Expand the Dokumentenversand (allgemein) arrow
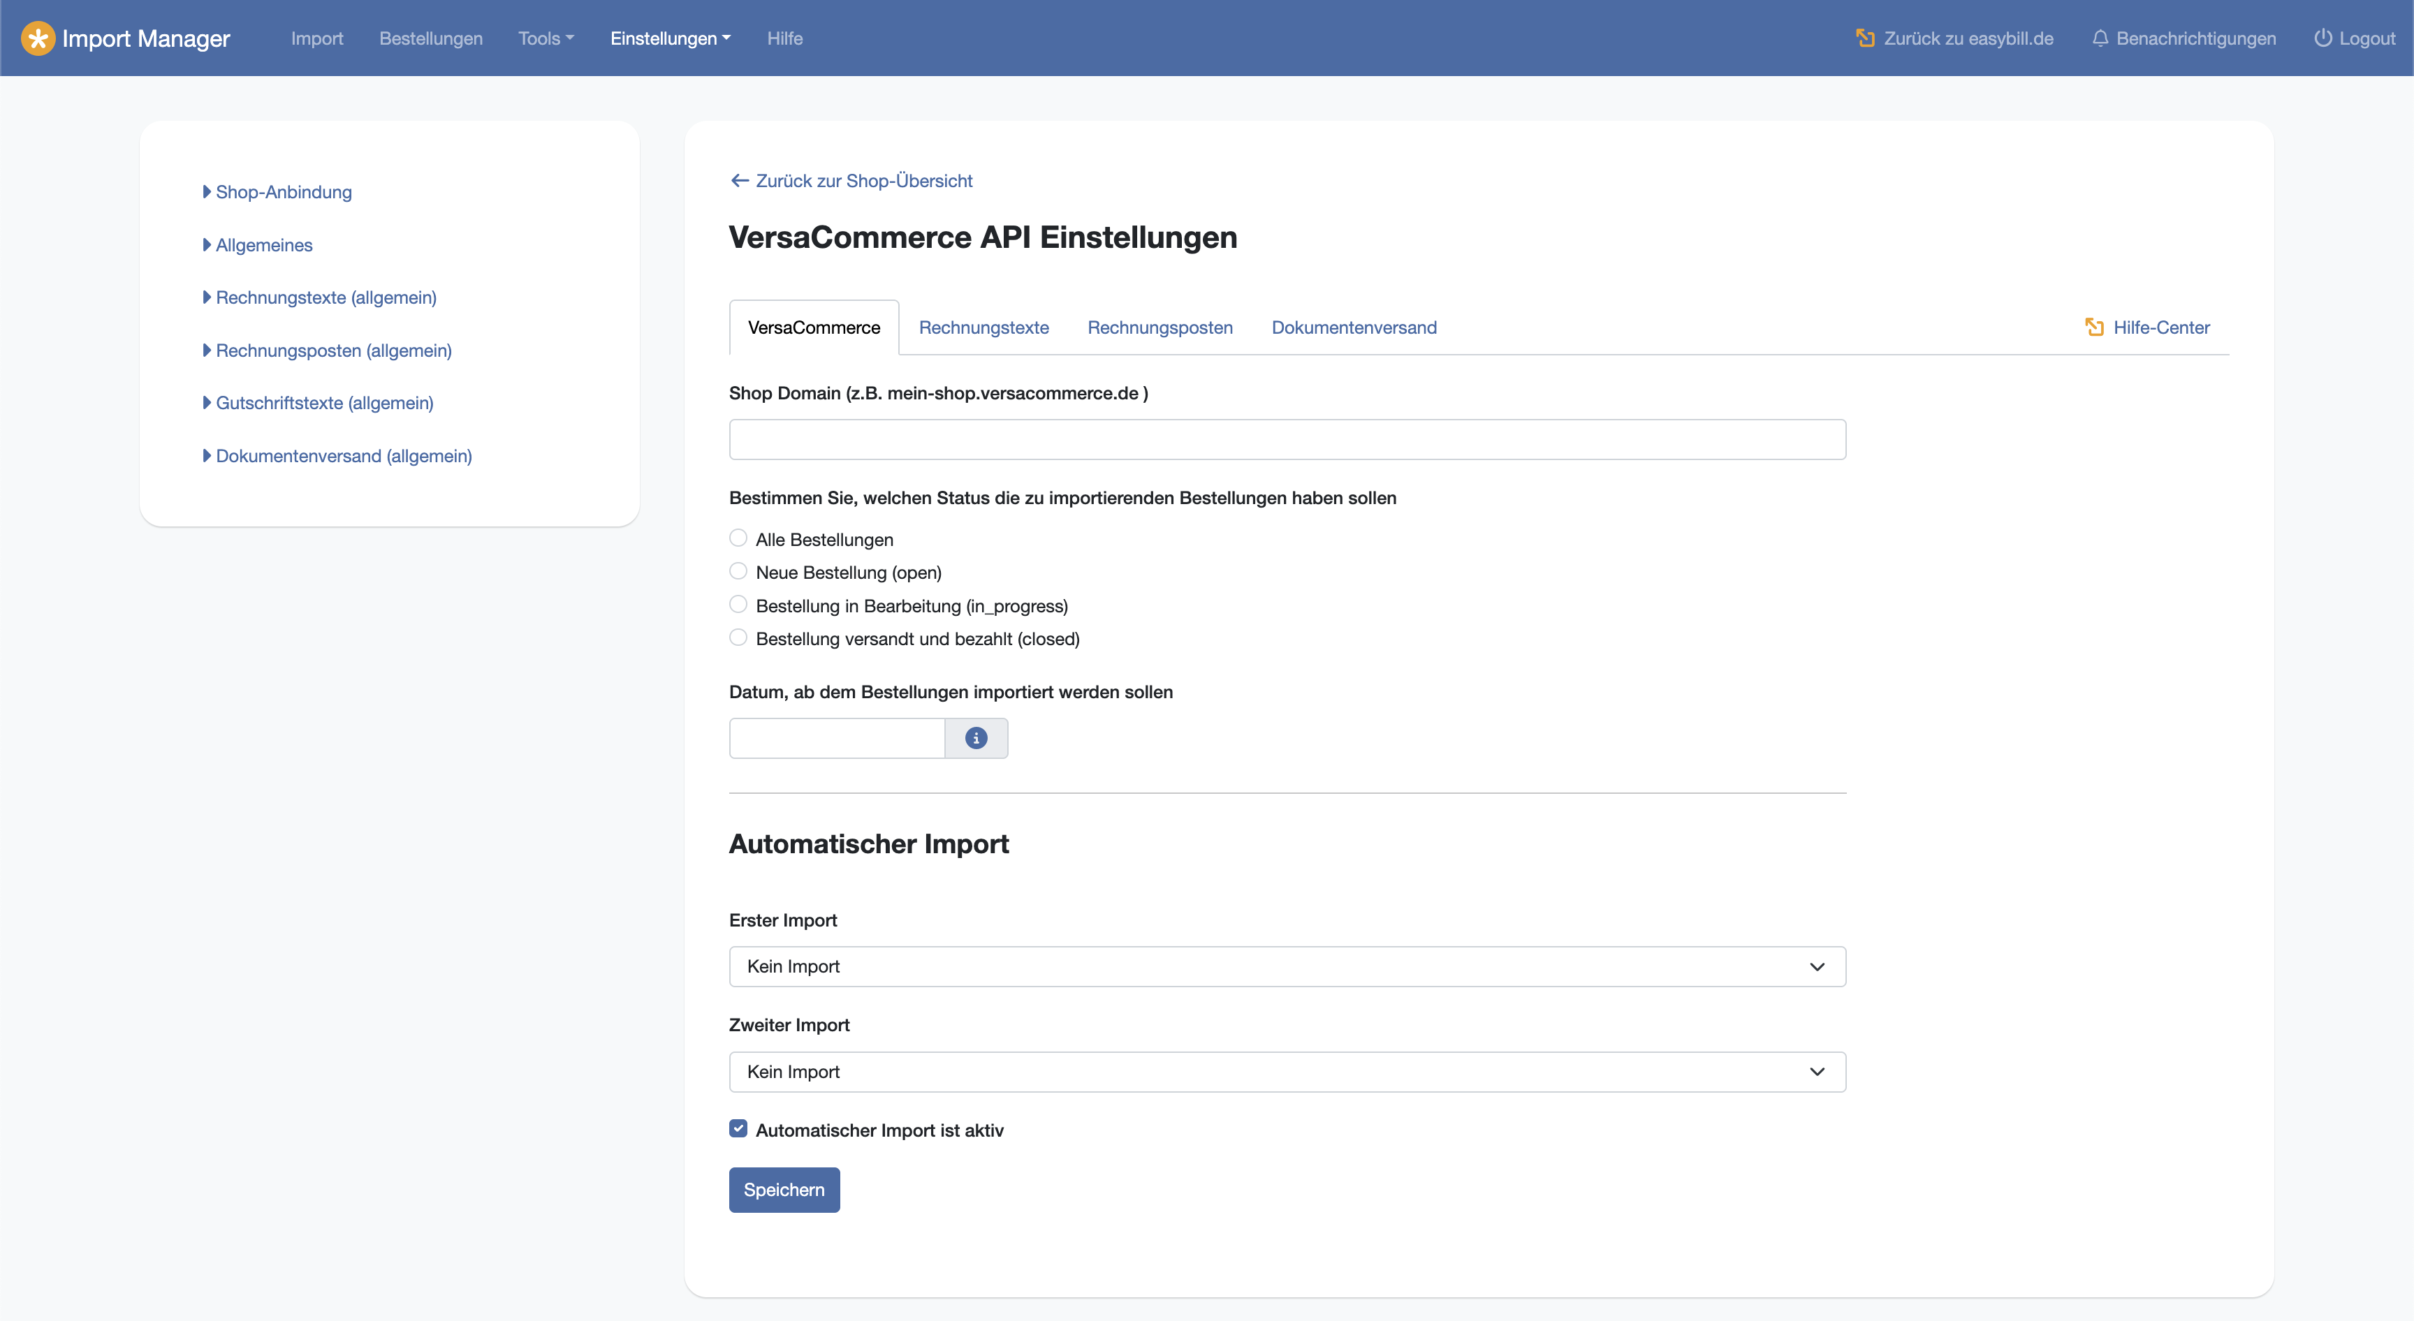This screenshot has width=2414, height=1321. coord(207,456)
